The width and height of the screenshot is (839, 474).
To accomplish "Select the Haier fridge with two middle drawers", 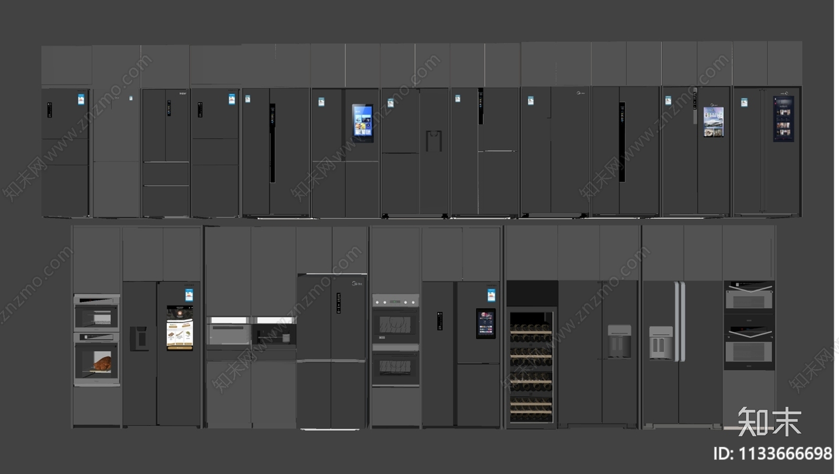I will point(165,153).
